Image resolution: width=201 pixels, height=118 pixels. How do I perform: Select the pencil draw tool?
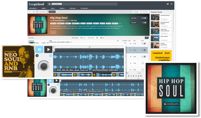coord(141,76)
